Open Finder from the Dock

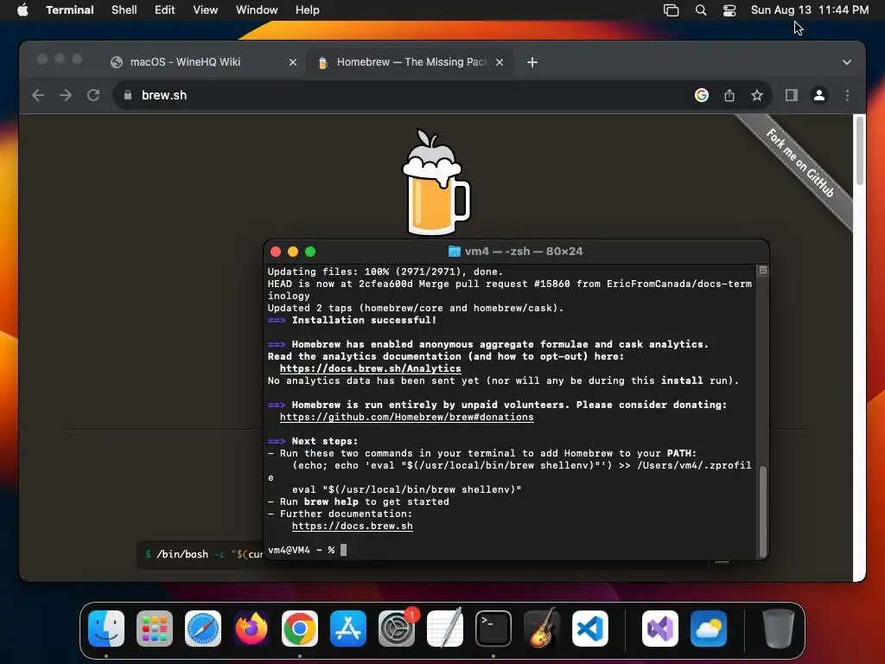click(106, 628)
